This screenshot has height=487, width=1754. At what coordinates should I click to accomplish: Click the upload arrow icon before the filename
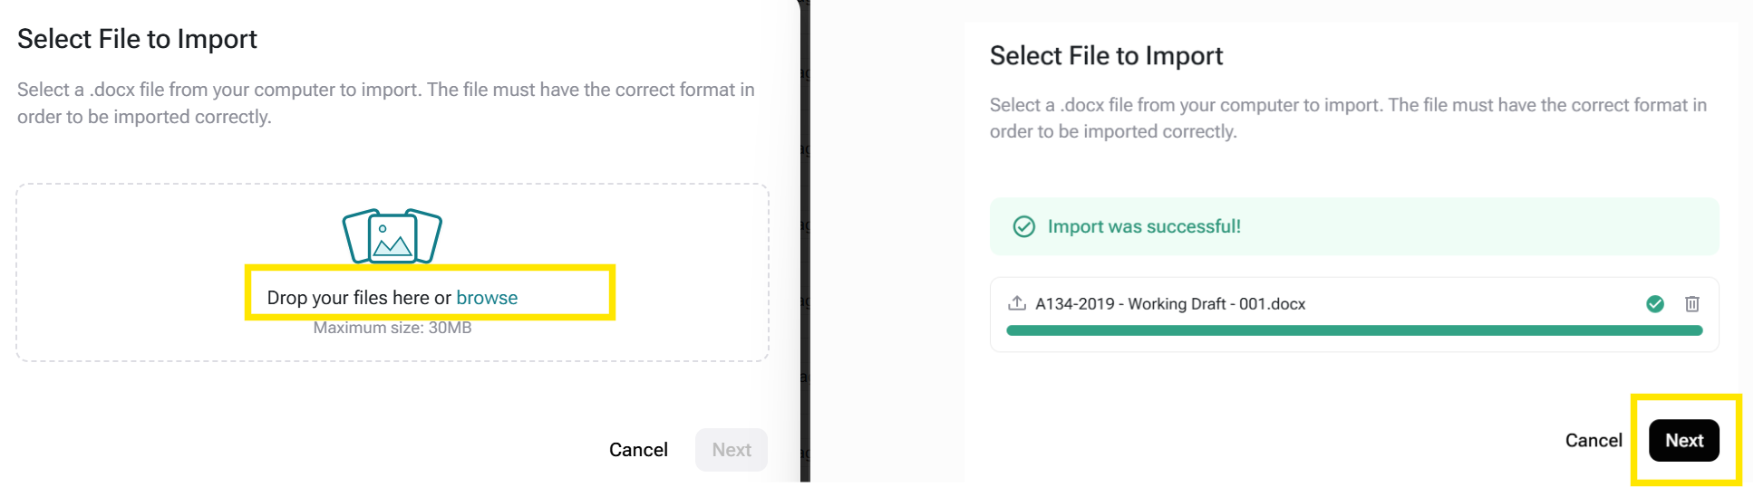1017,303
